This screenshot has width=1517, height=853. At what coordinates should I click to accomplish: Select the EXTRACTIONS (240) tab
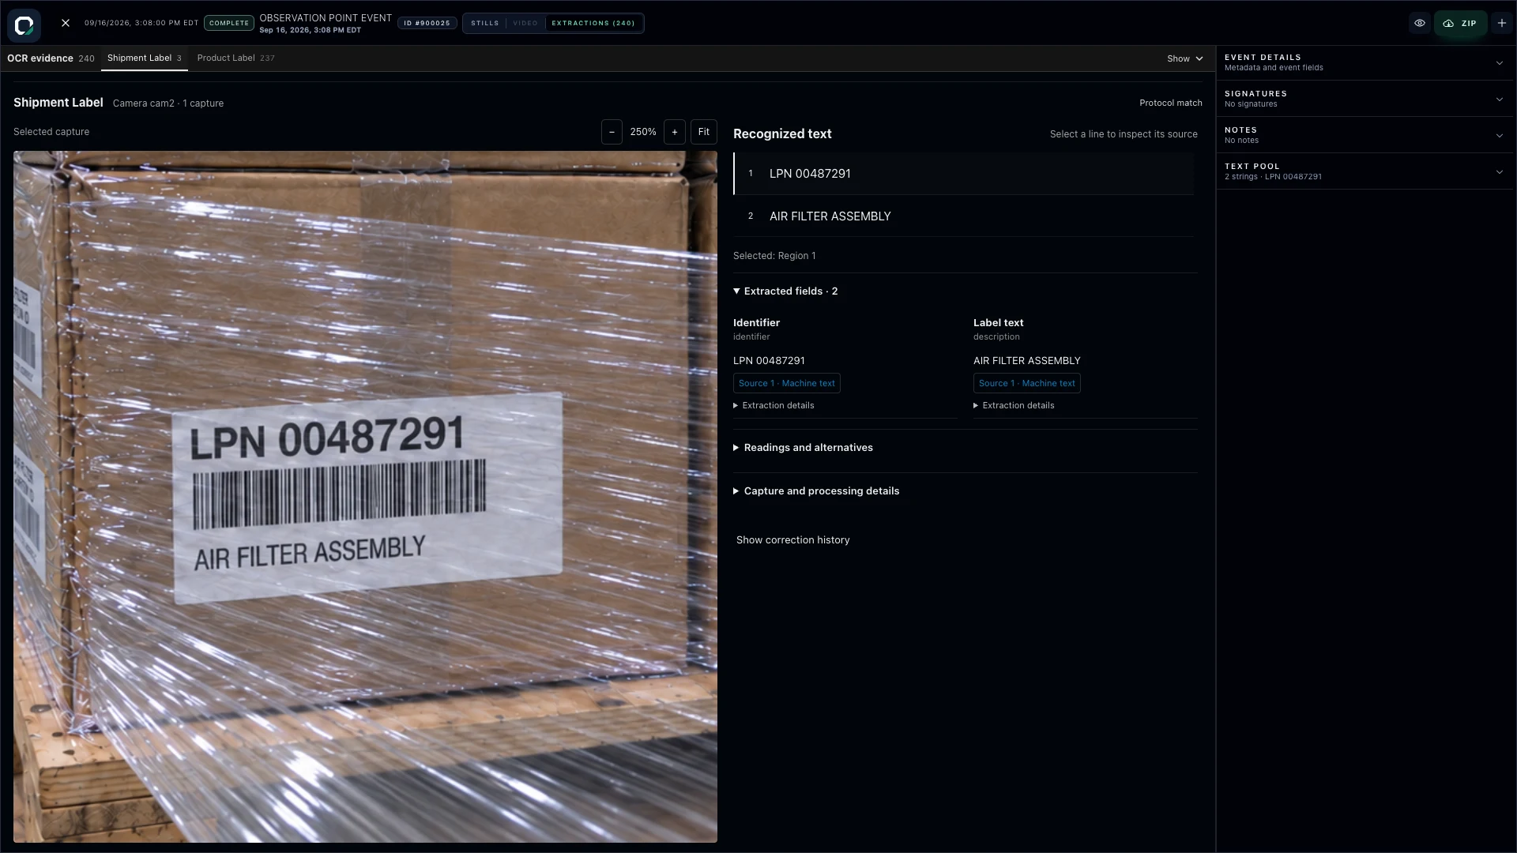click(x=593, y=23)
